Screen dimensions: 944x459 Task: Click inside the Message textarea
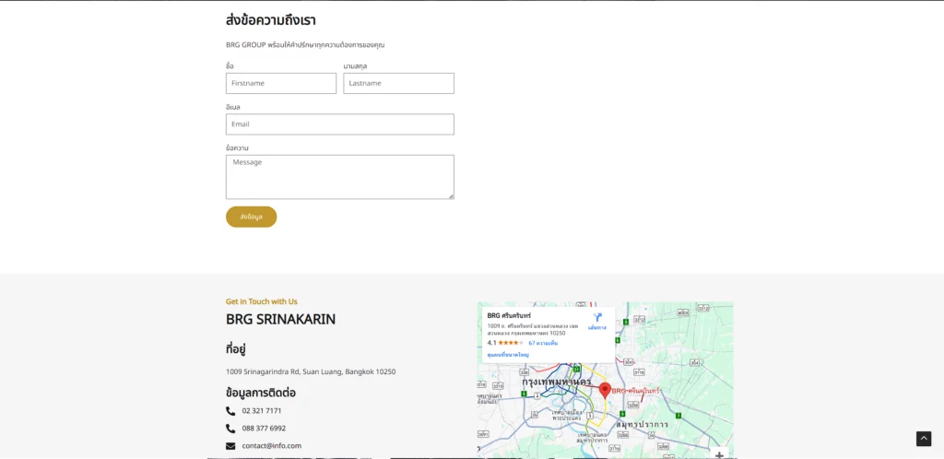(x=339, y=177)
